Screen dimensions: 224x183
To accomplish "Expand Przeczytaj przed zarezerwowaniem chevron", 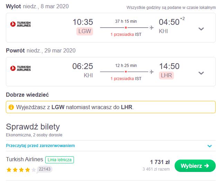I will point(209,146).
